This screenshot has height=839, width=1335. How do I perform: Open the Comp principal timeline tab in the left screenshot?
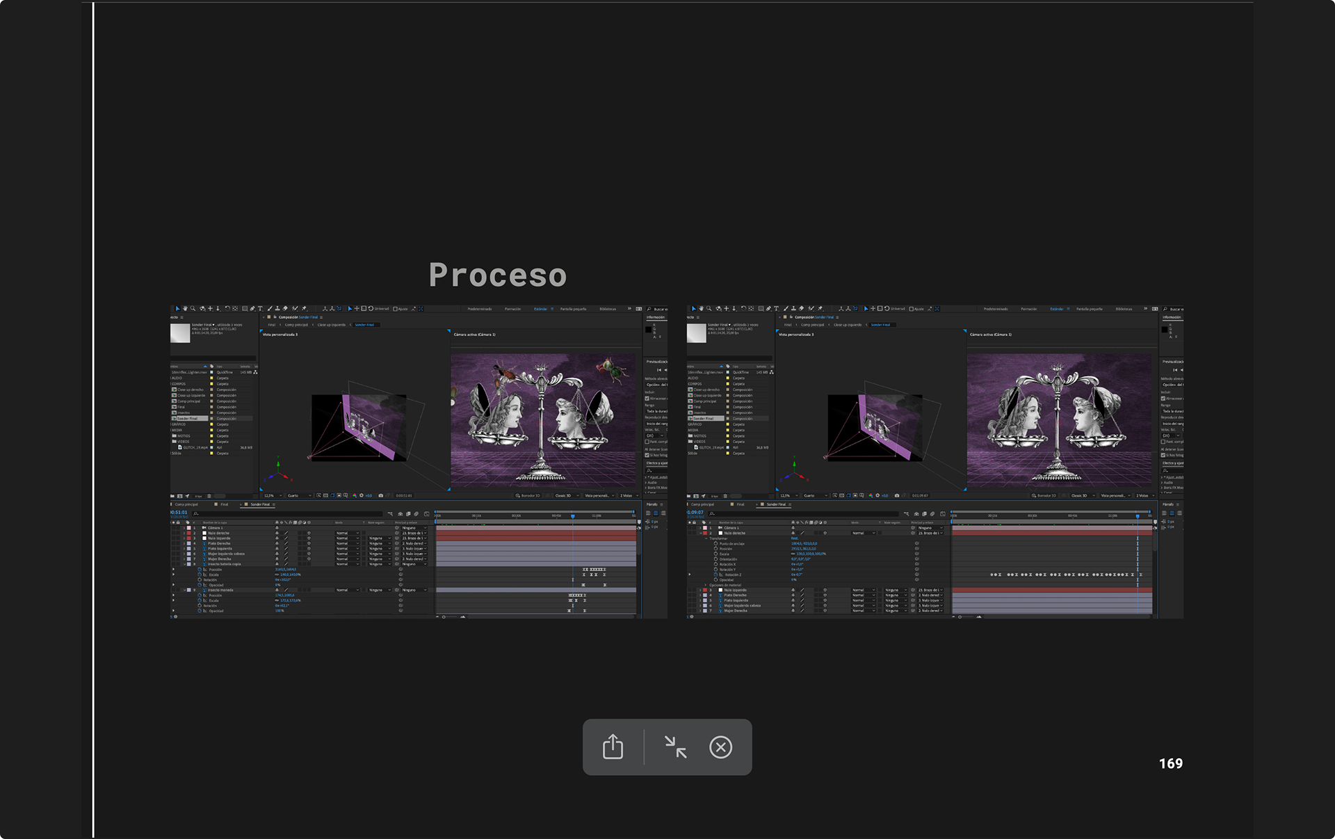point(186,504)
